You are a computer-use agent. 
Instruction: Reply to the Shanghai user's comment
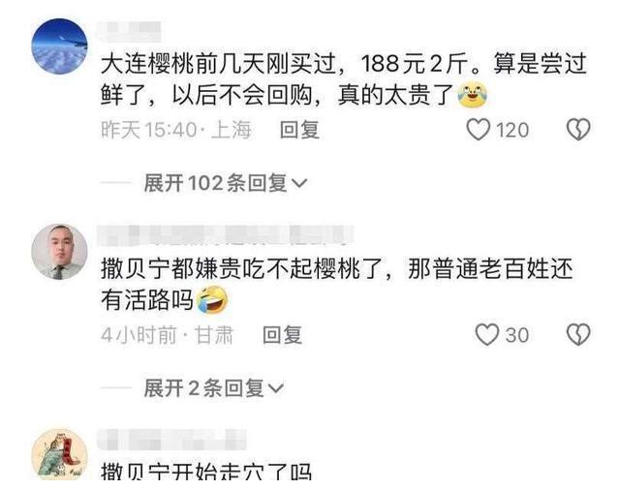299,130
